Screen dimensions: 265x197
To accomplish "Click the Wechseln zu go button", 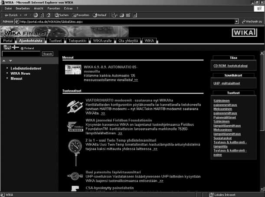I will (252, 22).
